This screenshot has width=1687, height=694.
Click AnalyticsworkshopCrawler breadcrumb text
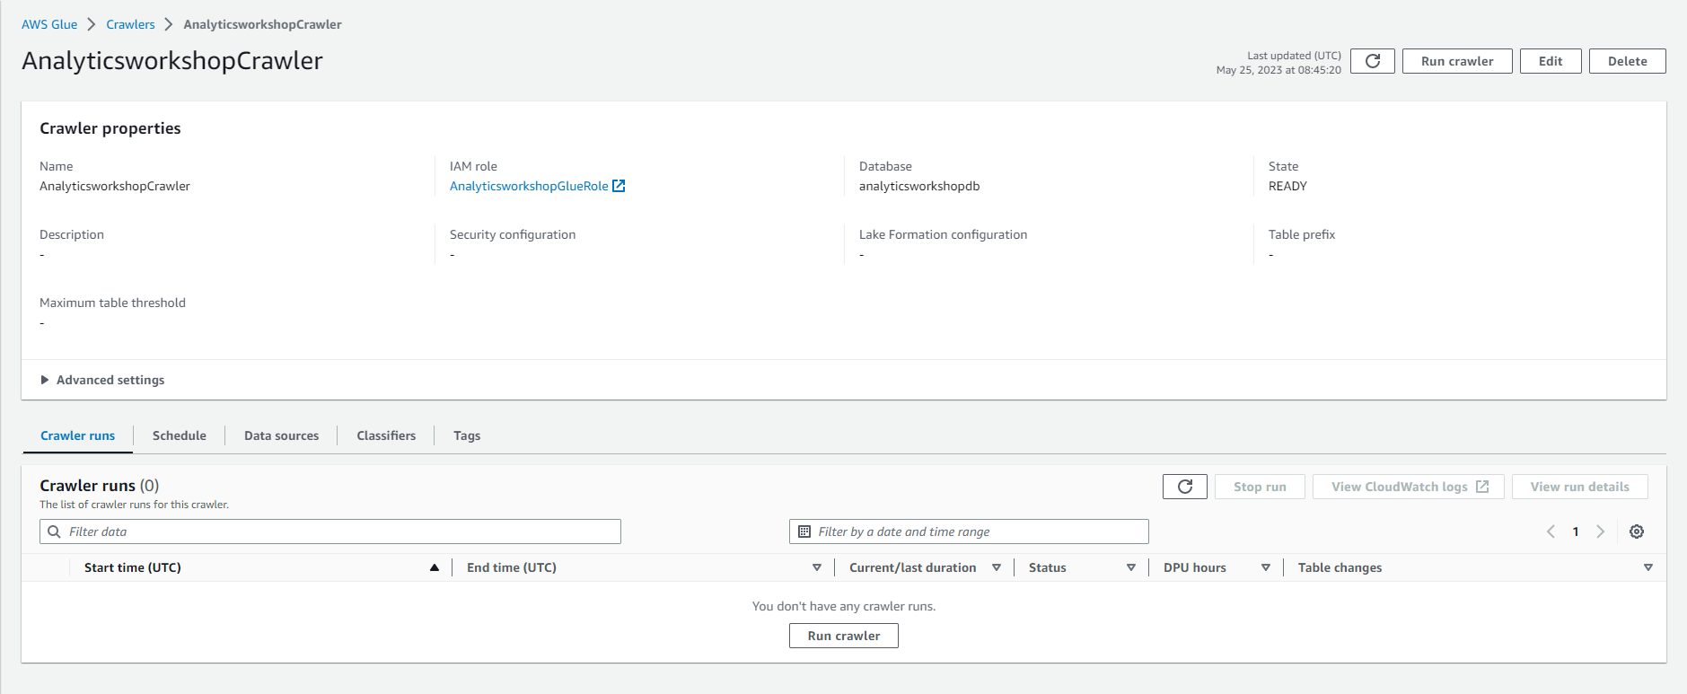click(x=262, y=24)
